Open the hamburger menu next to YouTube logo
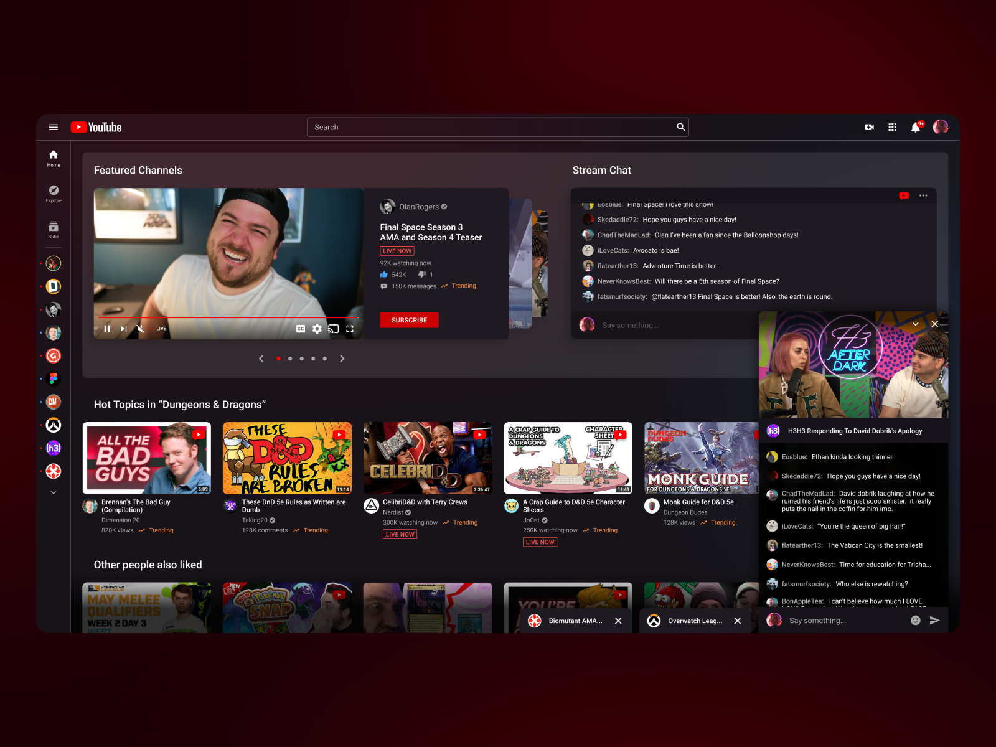 point(53,127)
